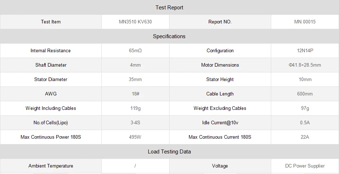The width and height of the screenshot is (339, 174).
Task: Click the 495W max continuous power value
Action: click(x=135, y=137)
